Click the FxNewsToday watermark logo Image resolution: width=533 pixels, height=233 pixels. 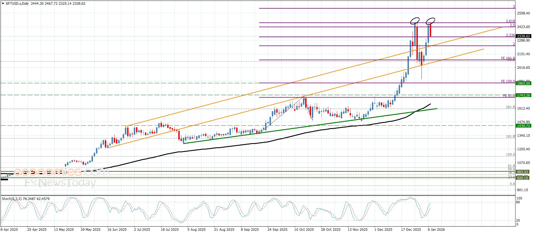coord(61,183)
